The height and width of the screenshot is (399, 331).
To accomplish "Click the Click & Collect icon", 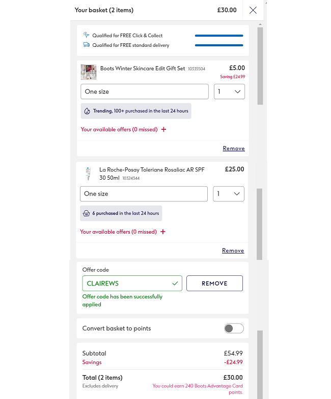I will [x=87, y=35].
